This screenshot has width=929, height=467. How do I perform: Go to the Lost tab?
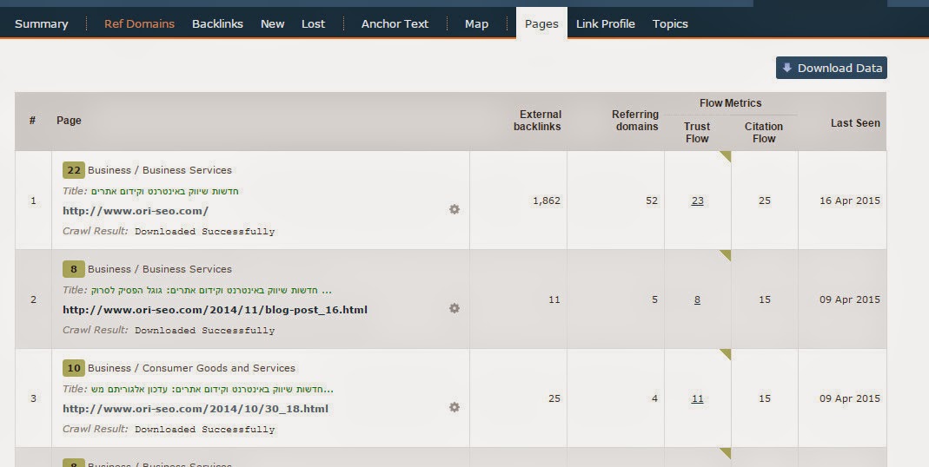click(313, 23)
